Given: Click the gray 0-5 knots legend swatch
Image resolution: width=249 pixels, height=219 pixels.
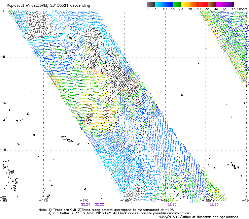Looking at the screenshot, I should click(x=151, y=4).
